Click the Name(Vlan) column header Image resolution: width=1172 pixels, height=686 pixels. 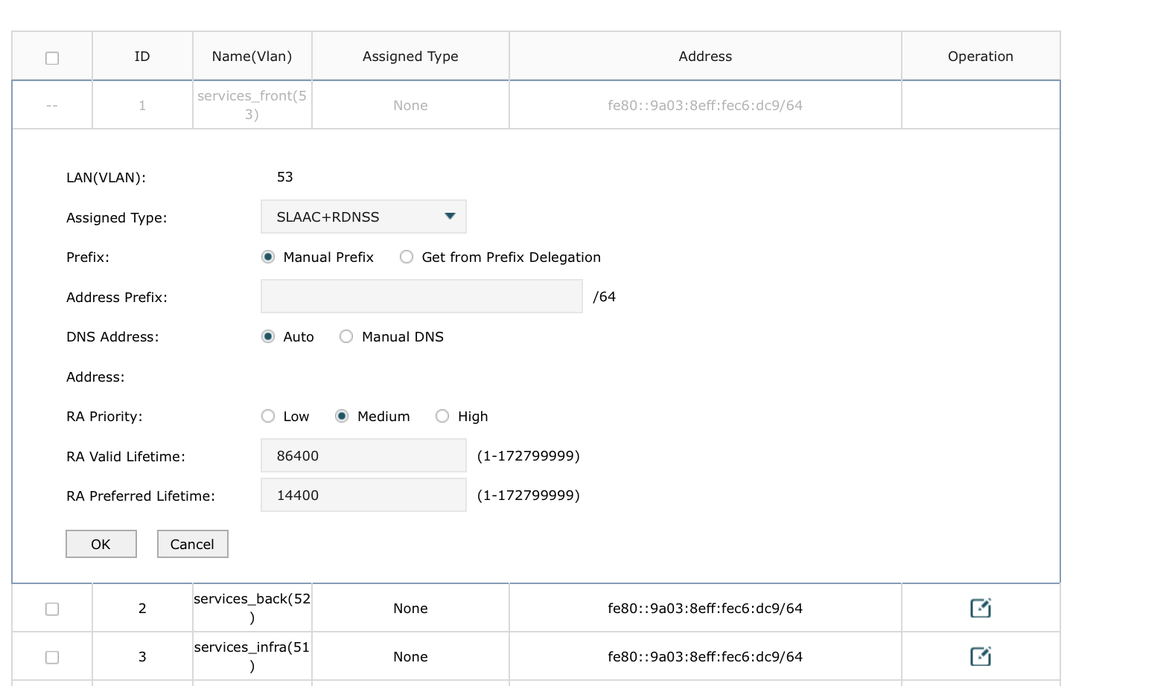(x=252, y=57)
